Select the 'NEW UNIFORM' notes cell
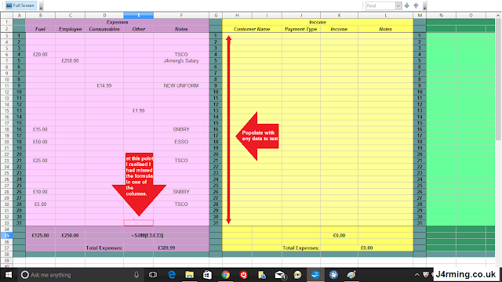 [181, 85]
